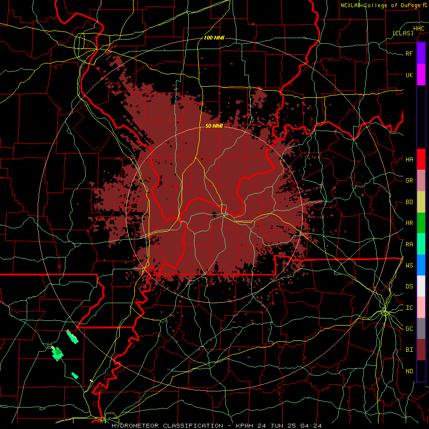Click the 'DS' legend label
Viewport: 429px width, 429px height.
coord(409,286)
